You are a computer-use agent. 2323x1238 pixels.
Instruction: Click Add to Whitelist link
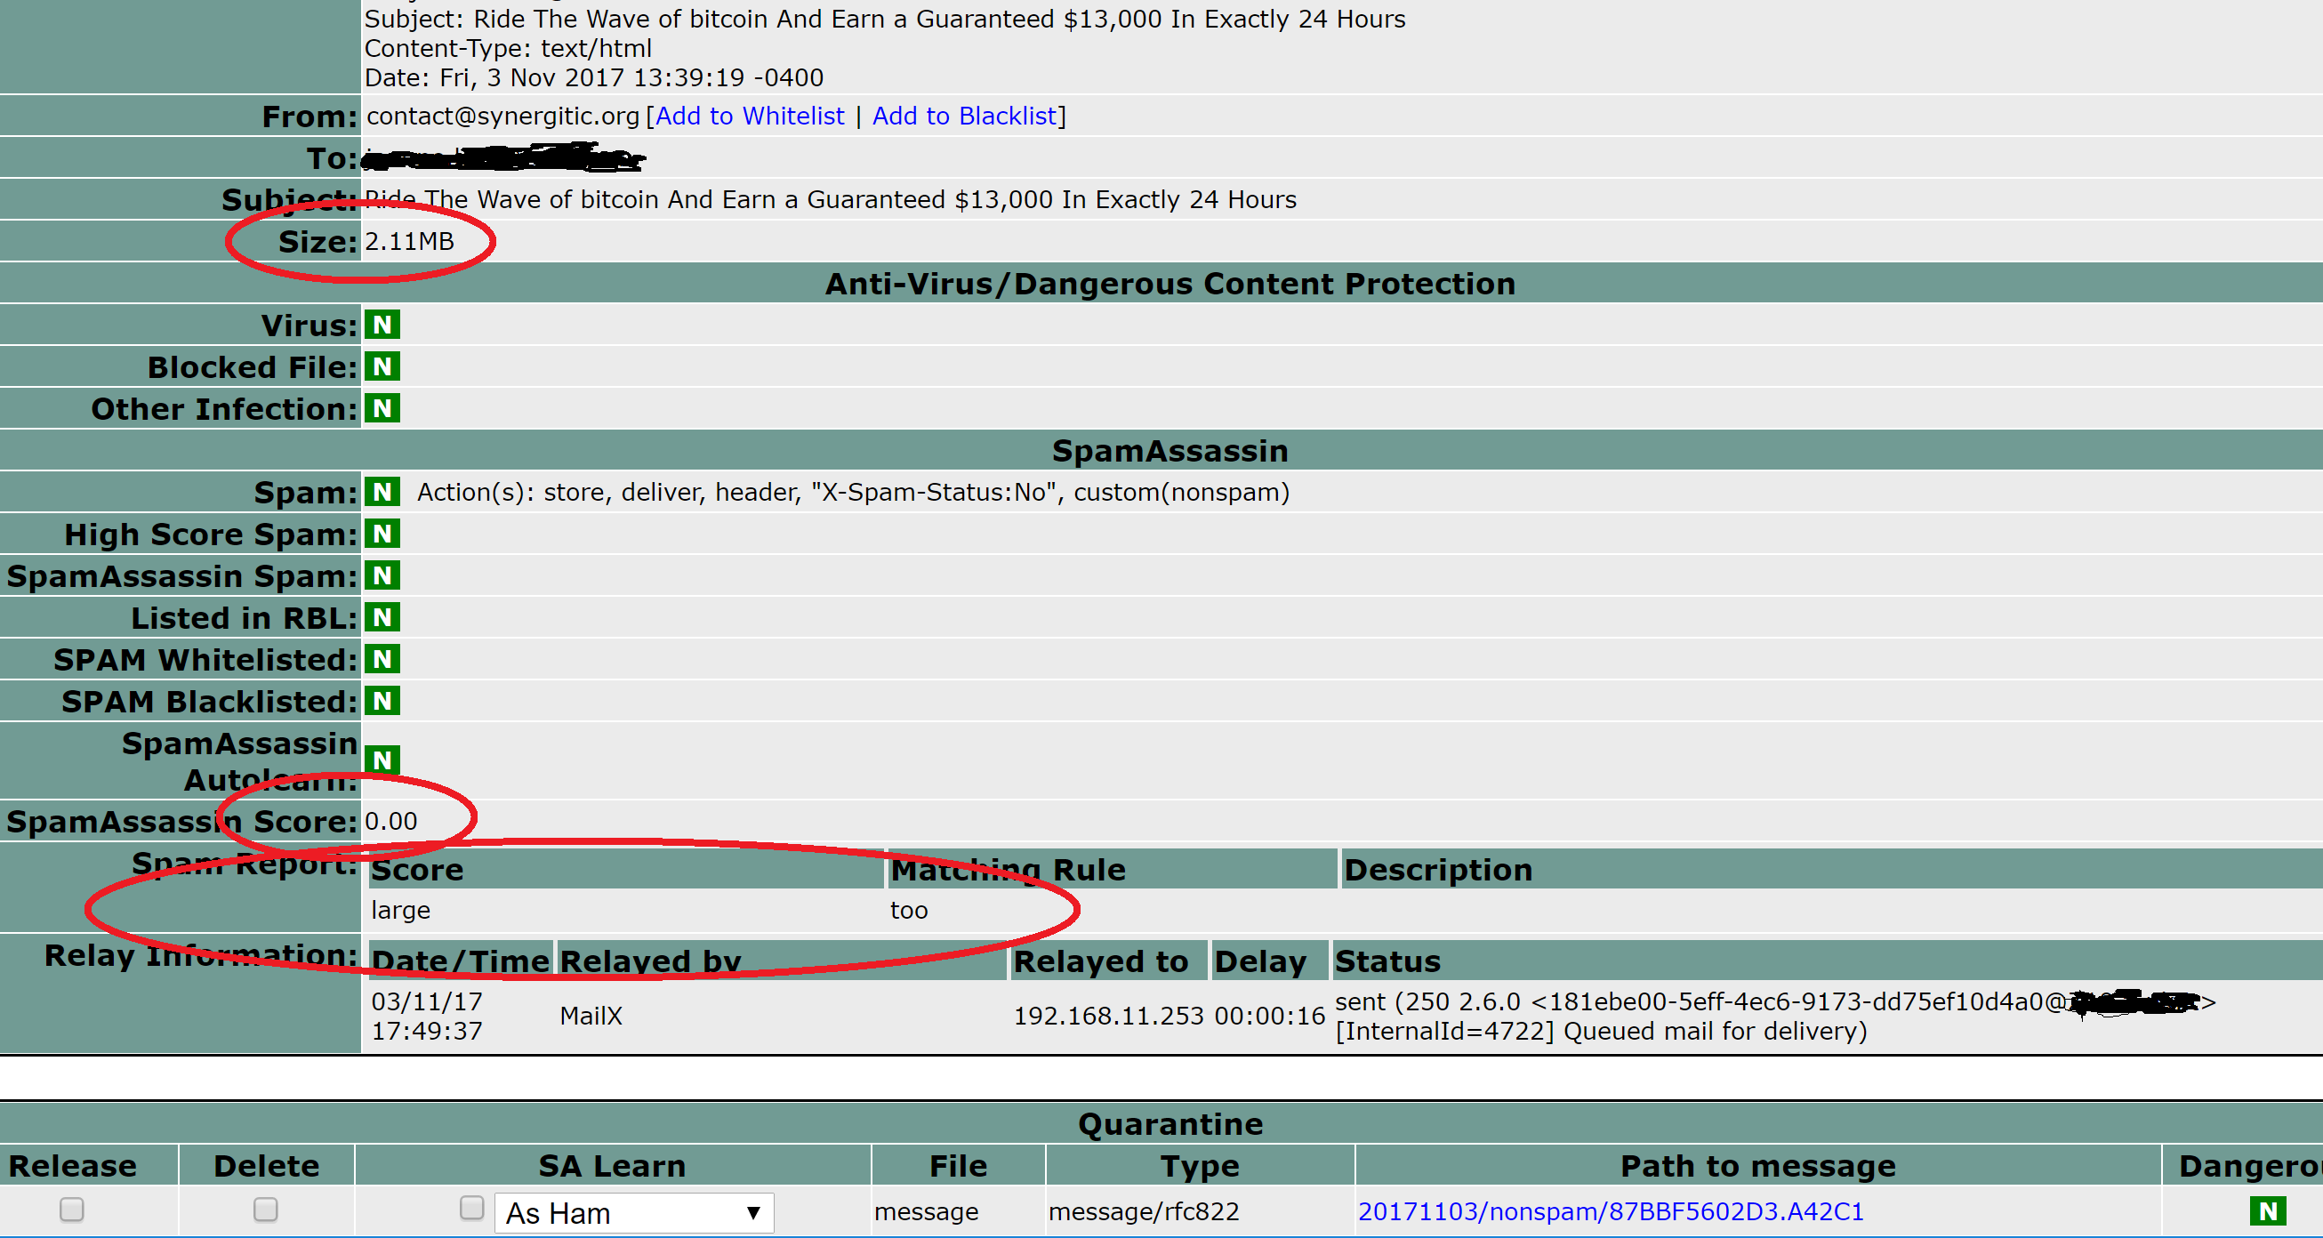point(750,117)
